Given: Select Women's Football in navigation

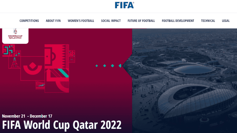Looking at the screenshot, I should 81,21.
